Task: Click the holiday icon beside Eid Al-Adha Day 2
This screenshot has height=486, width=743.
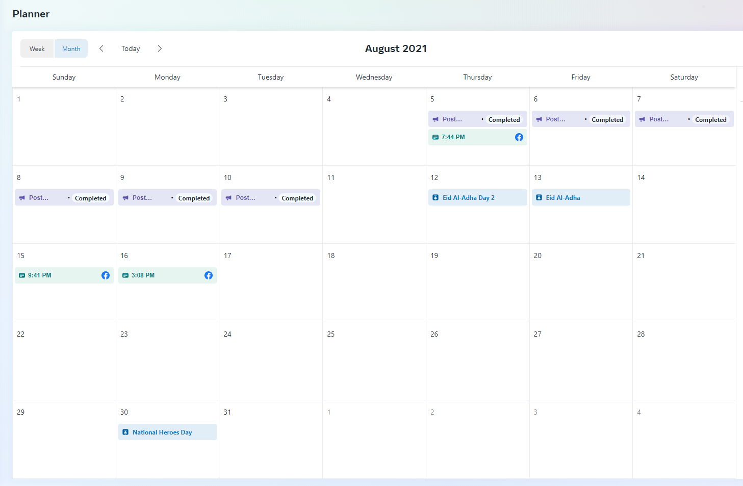Action: pyautogui.click(x=435, y=197)
